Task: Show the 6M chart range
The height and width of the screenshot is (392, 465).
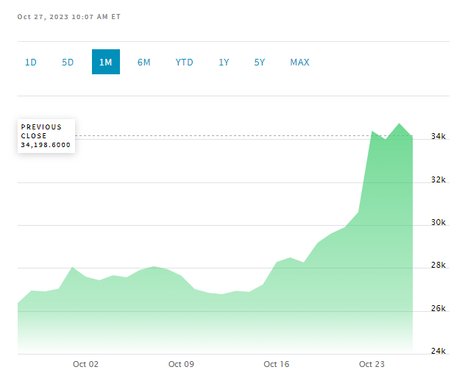Action: 143,63
